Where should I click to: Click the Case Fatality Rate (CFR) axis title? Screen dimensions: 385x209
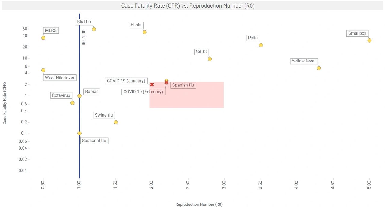[5, 104]
